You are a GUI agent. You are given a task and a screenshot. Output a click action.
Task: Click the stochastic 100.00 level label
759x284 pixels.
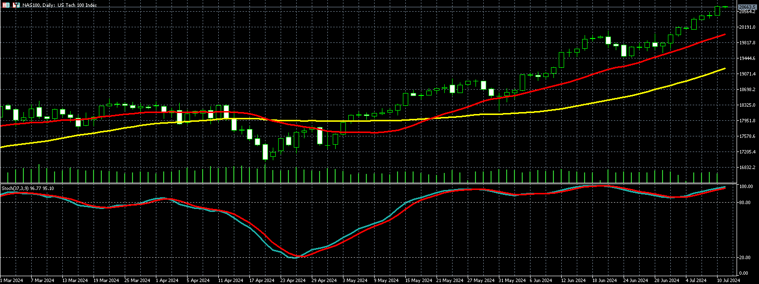(746, 187)
